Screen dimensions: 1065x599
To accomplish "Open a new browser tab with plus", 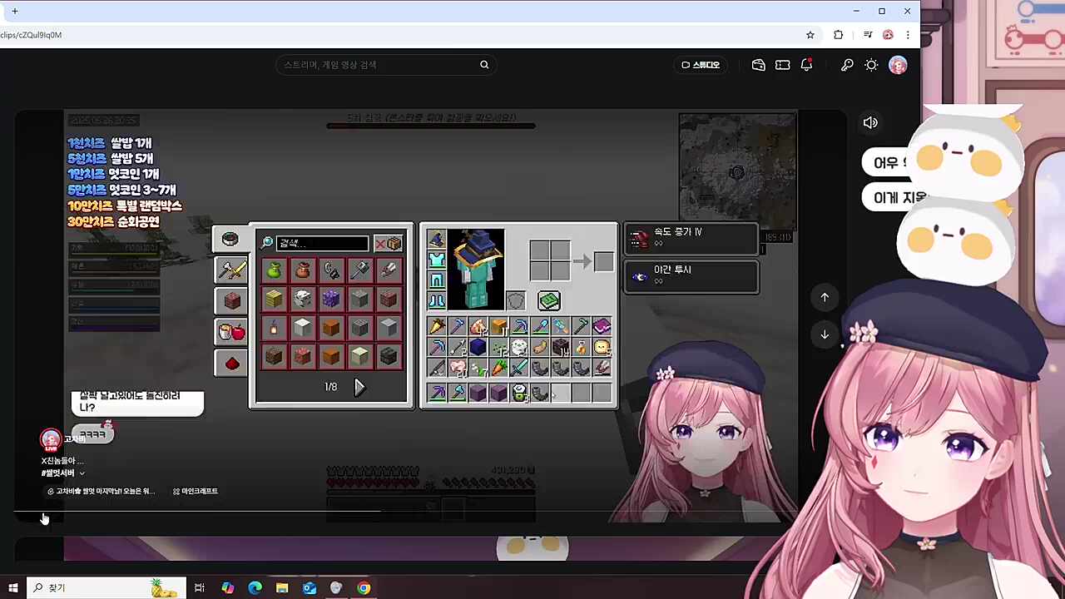I will [x=14, y=11].
